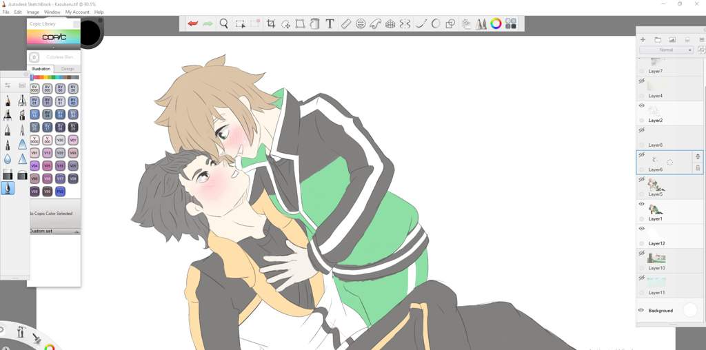Screen dimensions: 706x350
Task: Click the Background layer color circle
Action: [689, 309]
